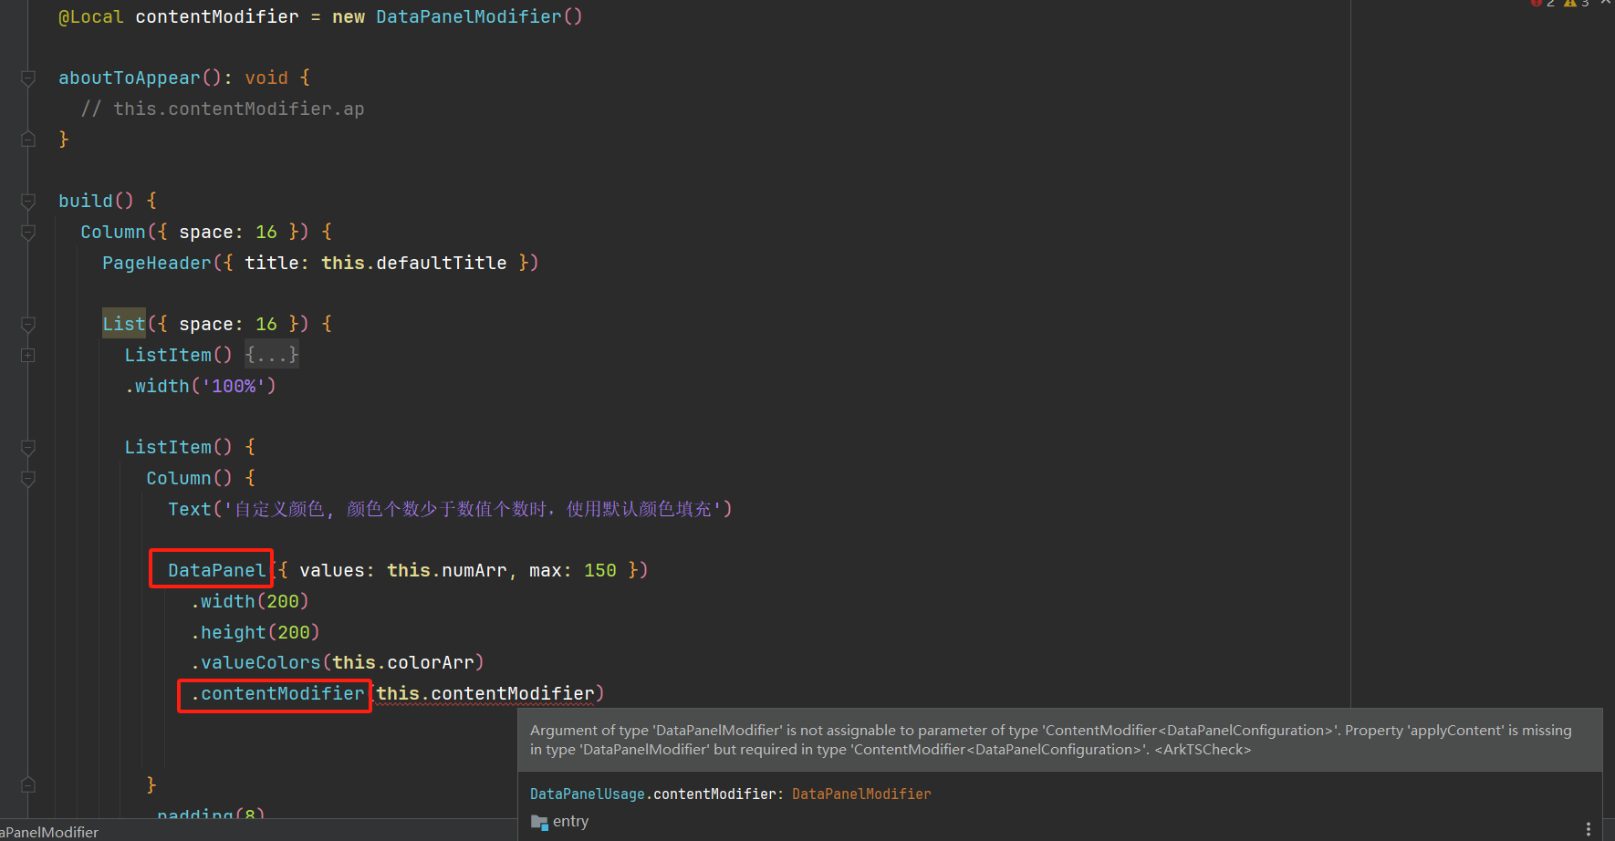The height and width of the screenshot is (841, 1615).
Task: Click the underlined this.contentModifier argument
Action: 484,694
